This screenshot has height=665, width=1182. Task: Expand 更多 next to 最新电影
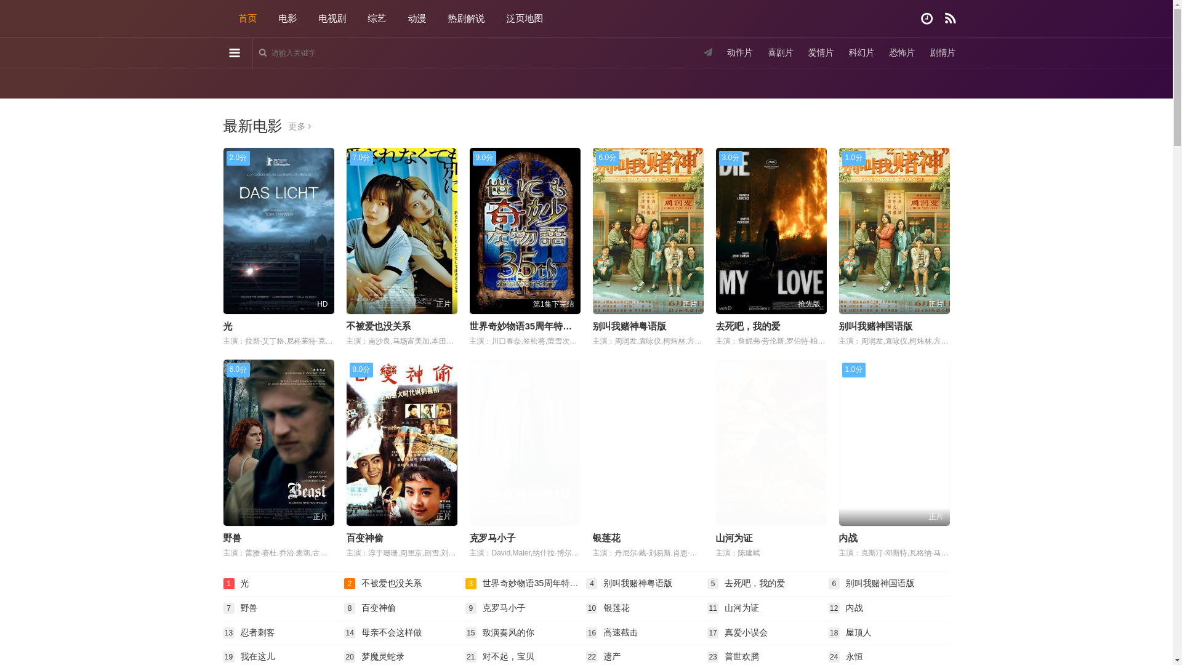point(300,126)
